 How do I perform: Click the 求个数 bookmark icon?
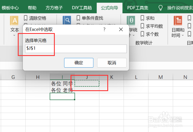pyautogui.click(x=142, y=34)
